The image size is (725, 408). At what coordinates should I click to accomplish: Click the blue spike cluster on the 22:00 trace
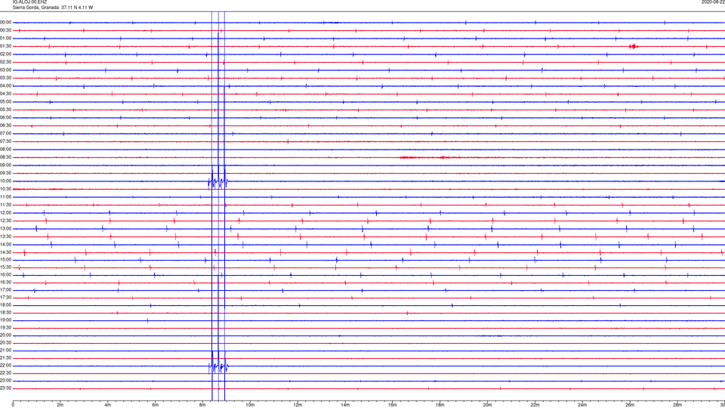point(218,366)
